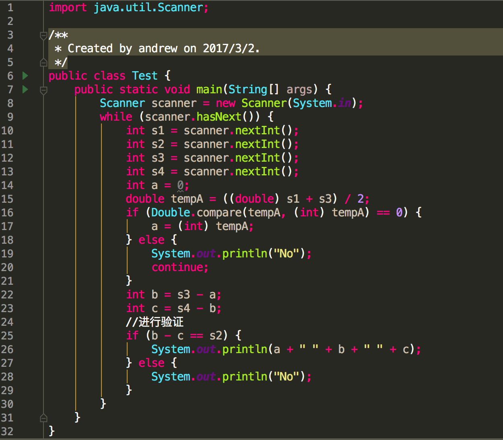Click the "No" string on line 19
This screenshot has width=503, height=440.
[x=287, y=253]
